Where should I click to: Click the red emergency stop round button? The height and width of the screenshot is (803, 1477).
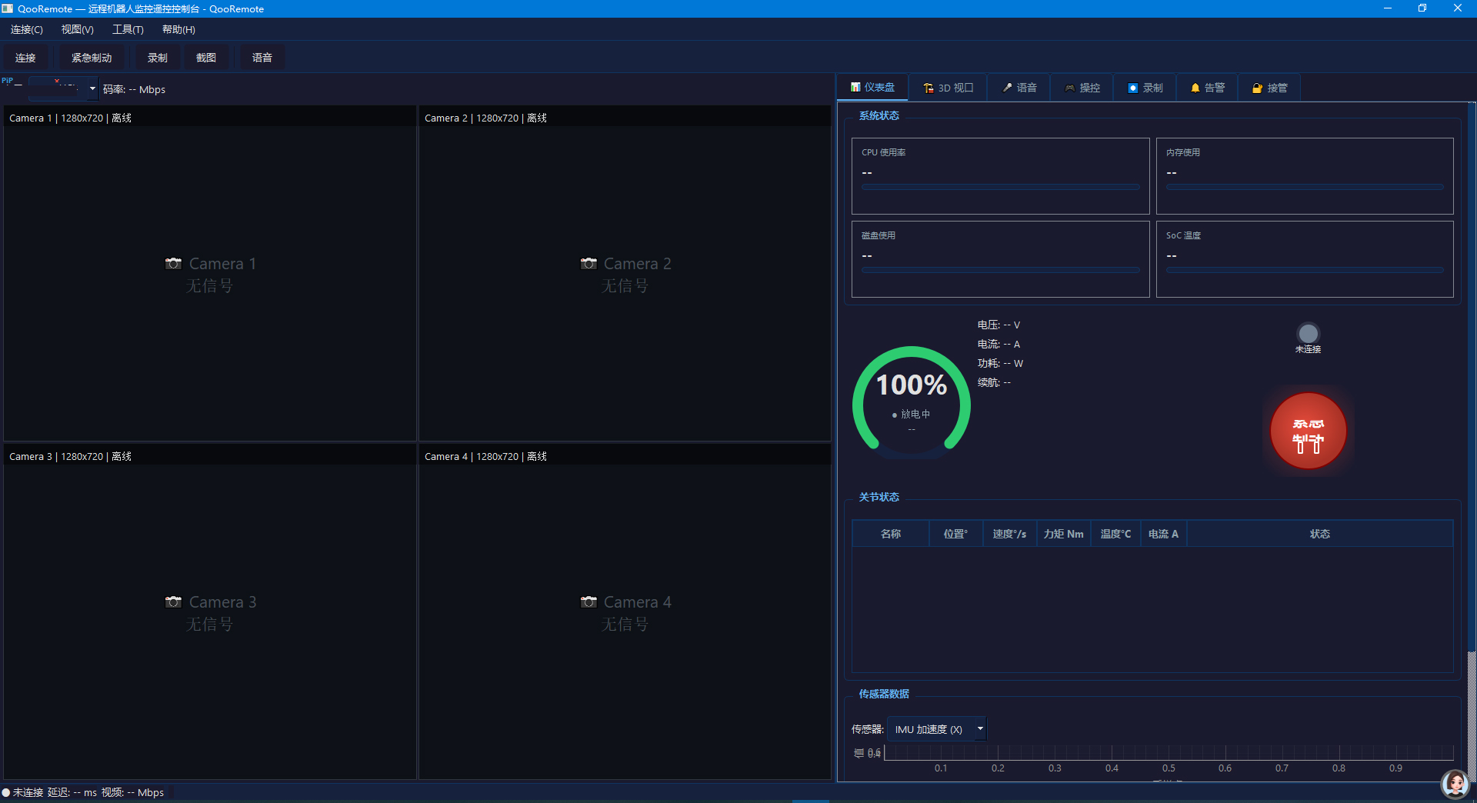pyautogui.click(x=1308, y=431)
